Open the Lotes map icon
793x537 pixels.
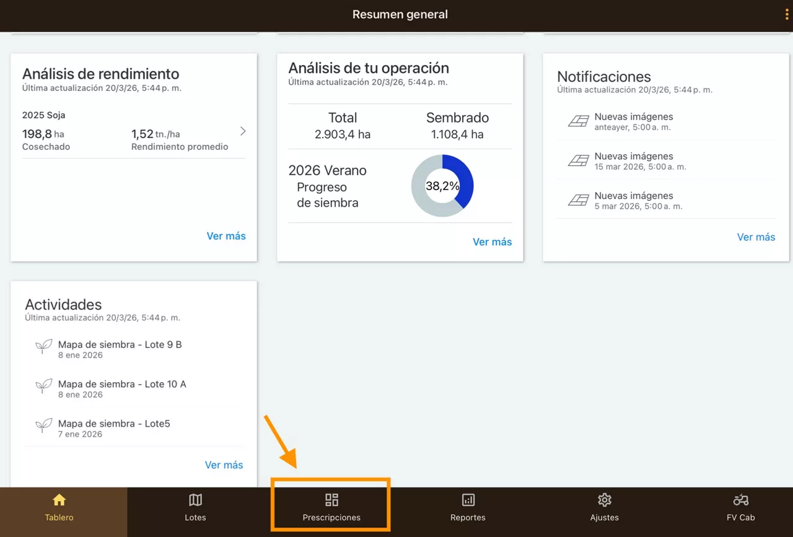click(x=195, y=500)
